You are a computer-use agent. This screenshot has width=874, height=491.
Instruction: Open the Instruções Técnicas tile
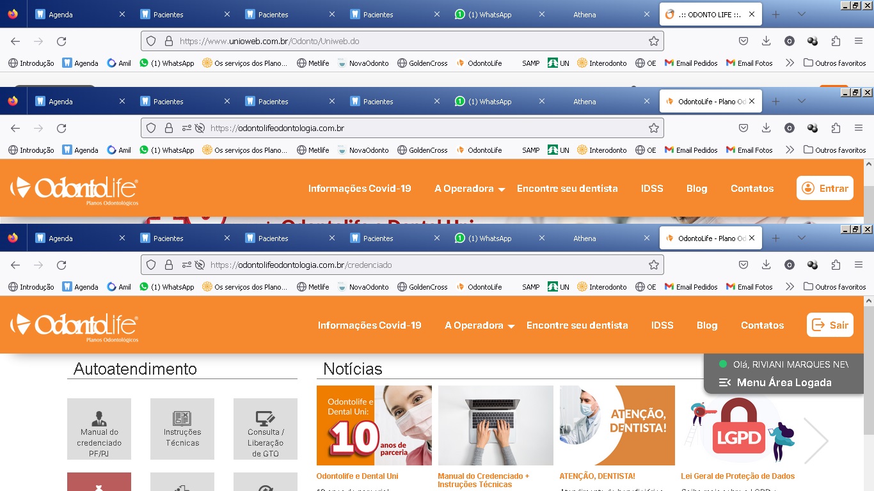182,429
